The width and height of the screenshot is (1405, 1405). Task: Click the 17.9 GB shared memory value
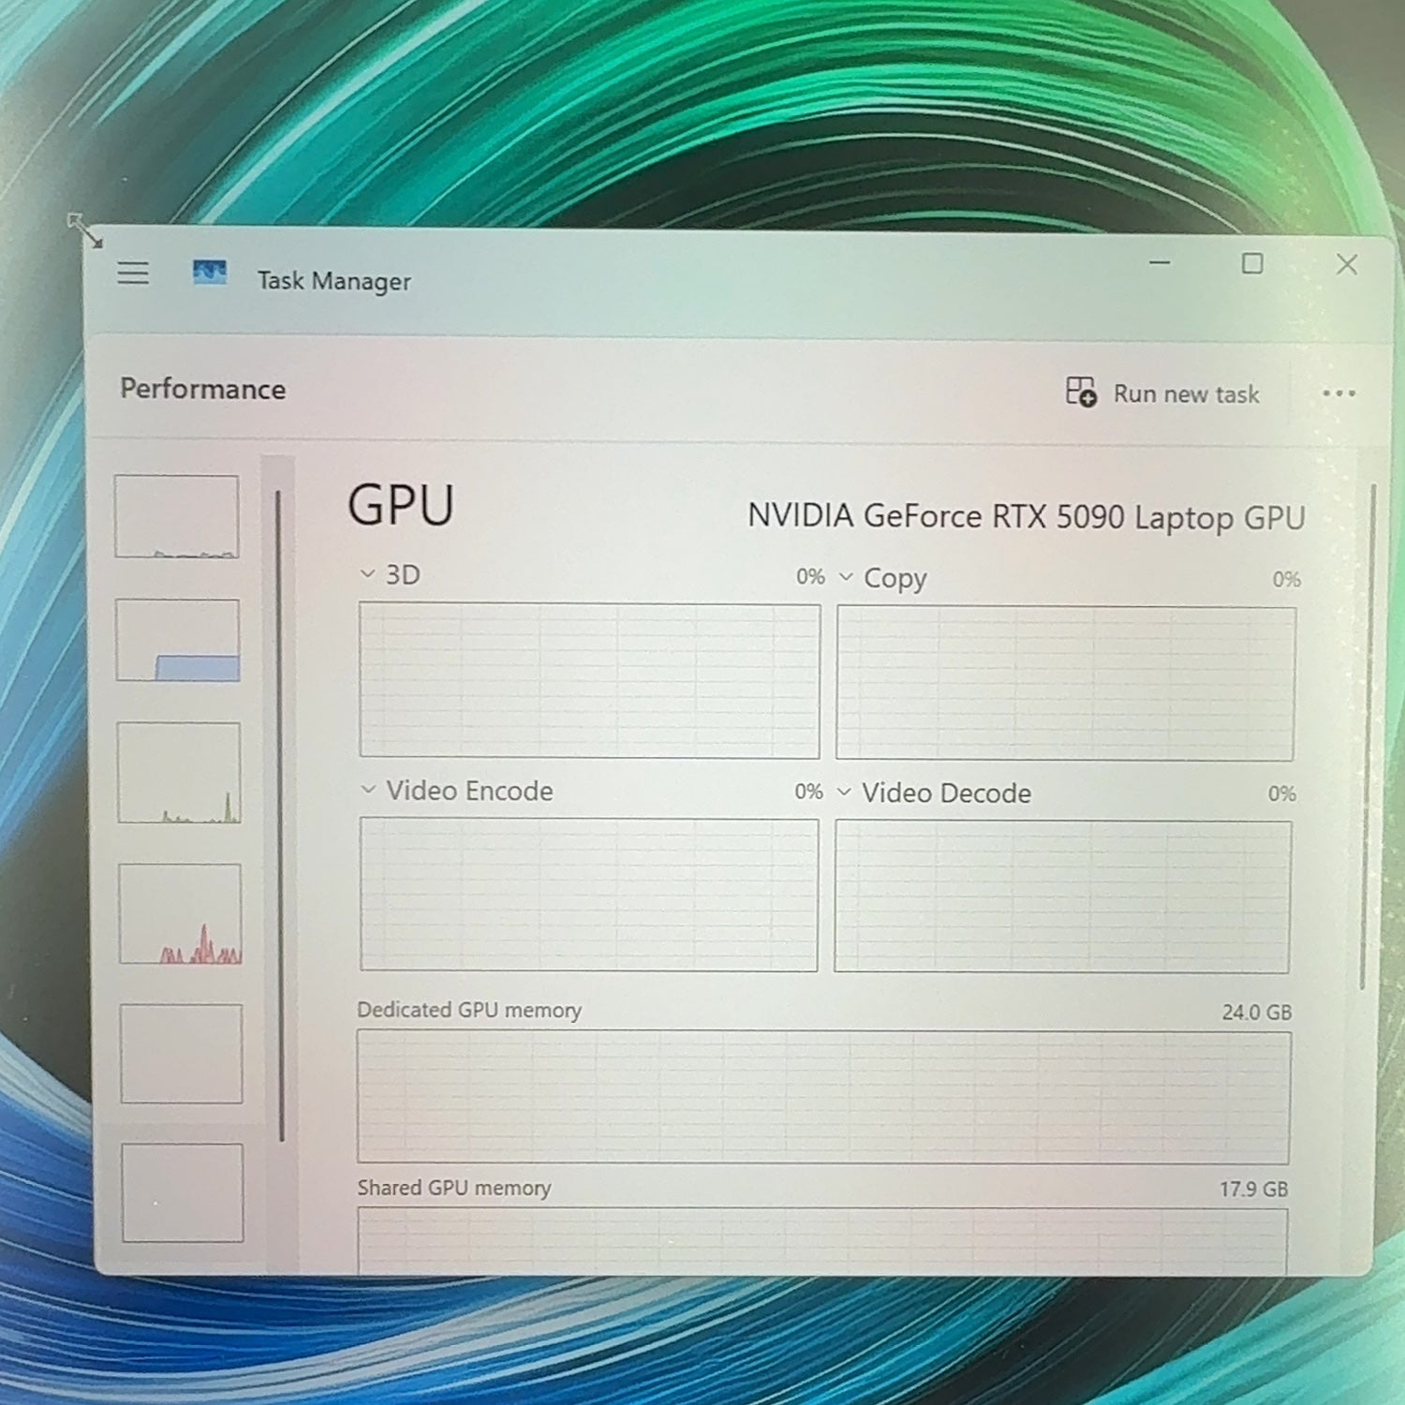point(1254,1190)
